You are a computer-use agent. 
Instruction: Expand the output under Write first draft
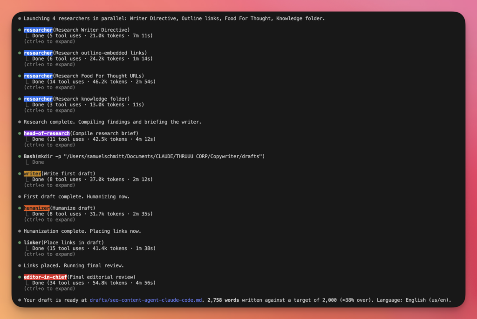(49, 185)
